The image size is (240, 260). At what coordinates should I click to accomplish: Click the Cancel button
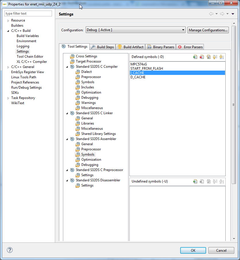(221, 250)
